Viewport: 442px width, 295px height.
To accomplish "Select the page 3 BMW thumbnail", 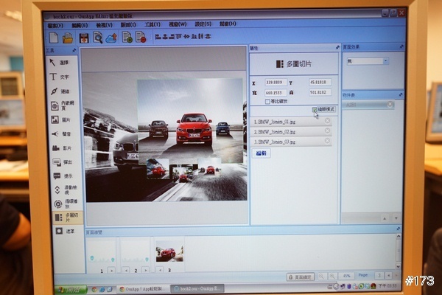I will point(169,253).
